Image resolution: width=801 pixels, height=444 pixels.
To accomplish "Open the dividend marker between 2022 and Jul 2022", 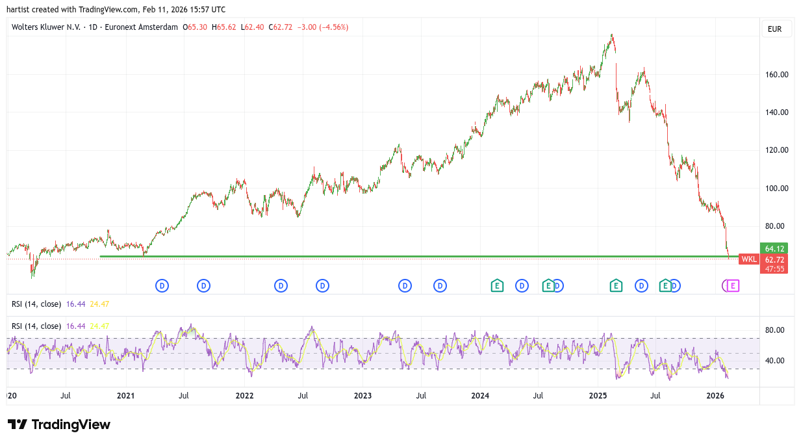I will (281, 285).
